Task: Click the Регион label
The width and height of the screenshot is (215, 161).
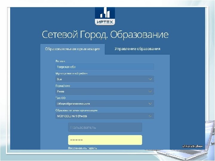Action: [x=60, y=61]
